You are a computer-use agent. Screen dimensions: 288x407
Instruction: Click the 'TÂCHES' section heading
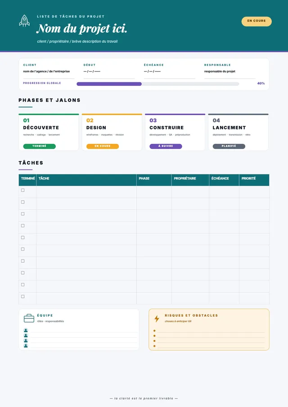pyautogui.click(x=31, y=163)
